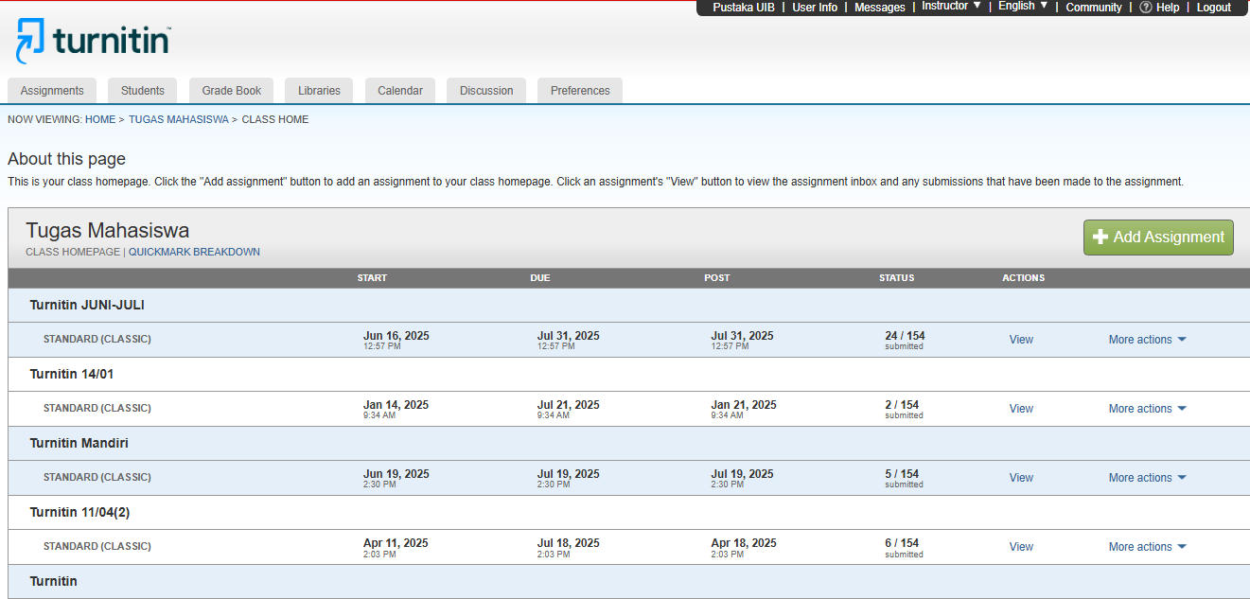Open the Libraries tab

coord(319,91)
